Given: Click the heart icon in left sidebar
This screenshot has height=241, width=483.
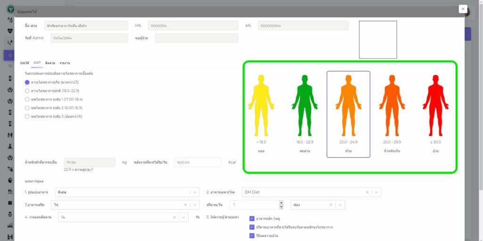Looking at the screenshot, I should (10, 31).
